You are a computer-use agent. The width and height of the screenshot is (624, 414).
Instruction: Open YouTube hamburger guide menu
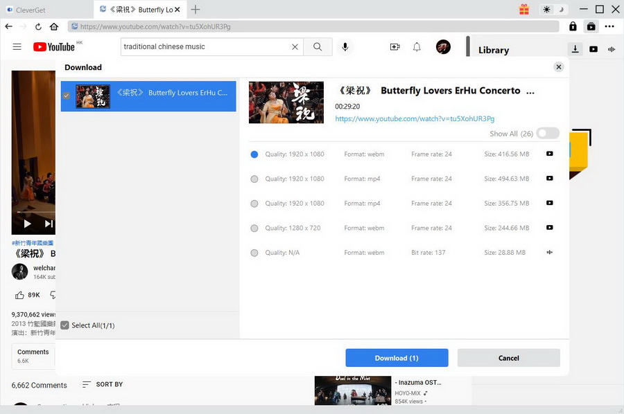[17, 47]
